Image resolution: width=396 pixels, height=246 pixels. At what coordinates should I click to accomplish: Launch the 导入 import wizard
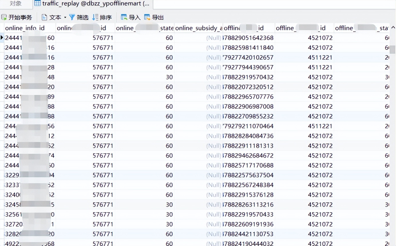click(130, 17)
